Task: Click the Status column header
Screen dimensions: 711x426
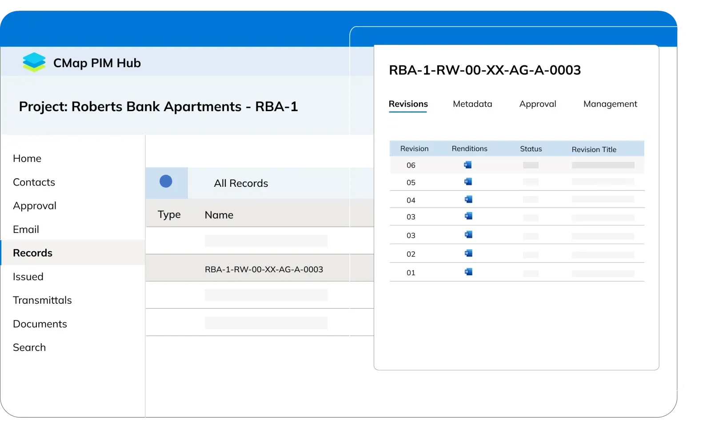Action: (x=531, y=149)
